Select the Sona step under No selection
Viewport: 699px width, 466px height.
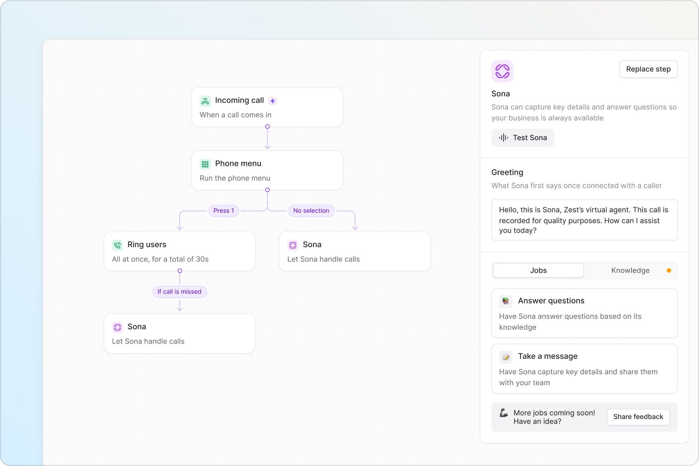[x=355, y=251]
